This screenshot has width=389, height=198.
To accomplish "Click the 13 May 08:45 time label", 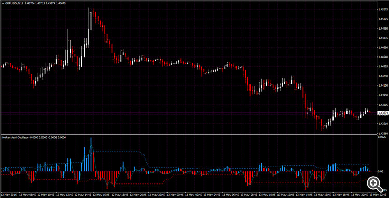I will tap(248, 195).
